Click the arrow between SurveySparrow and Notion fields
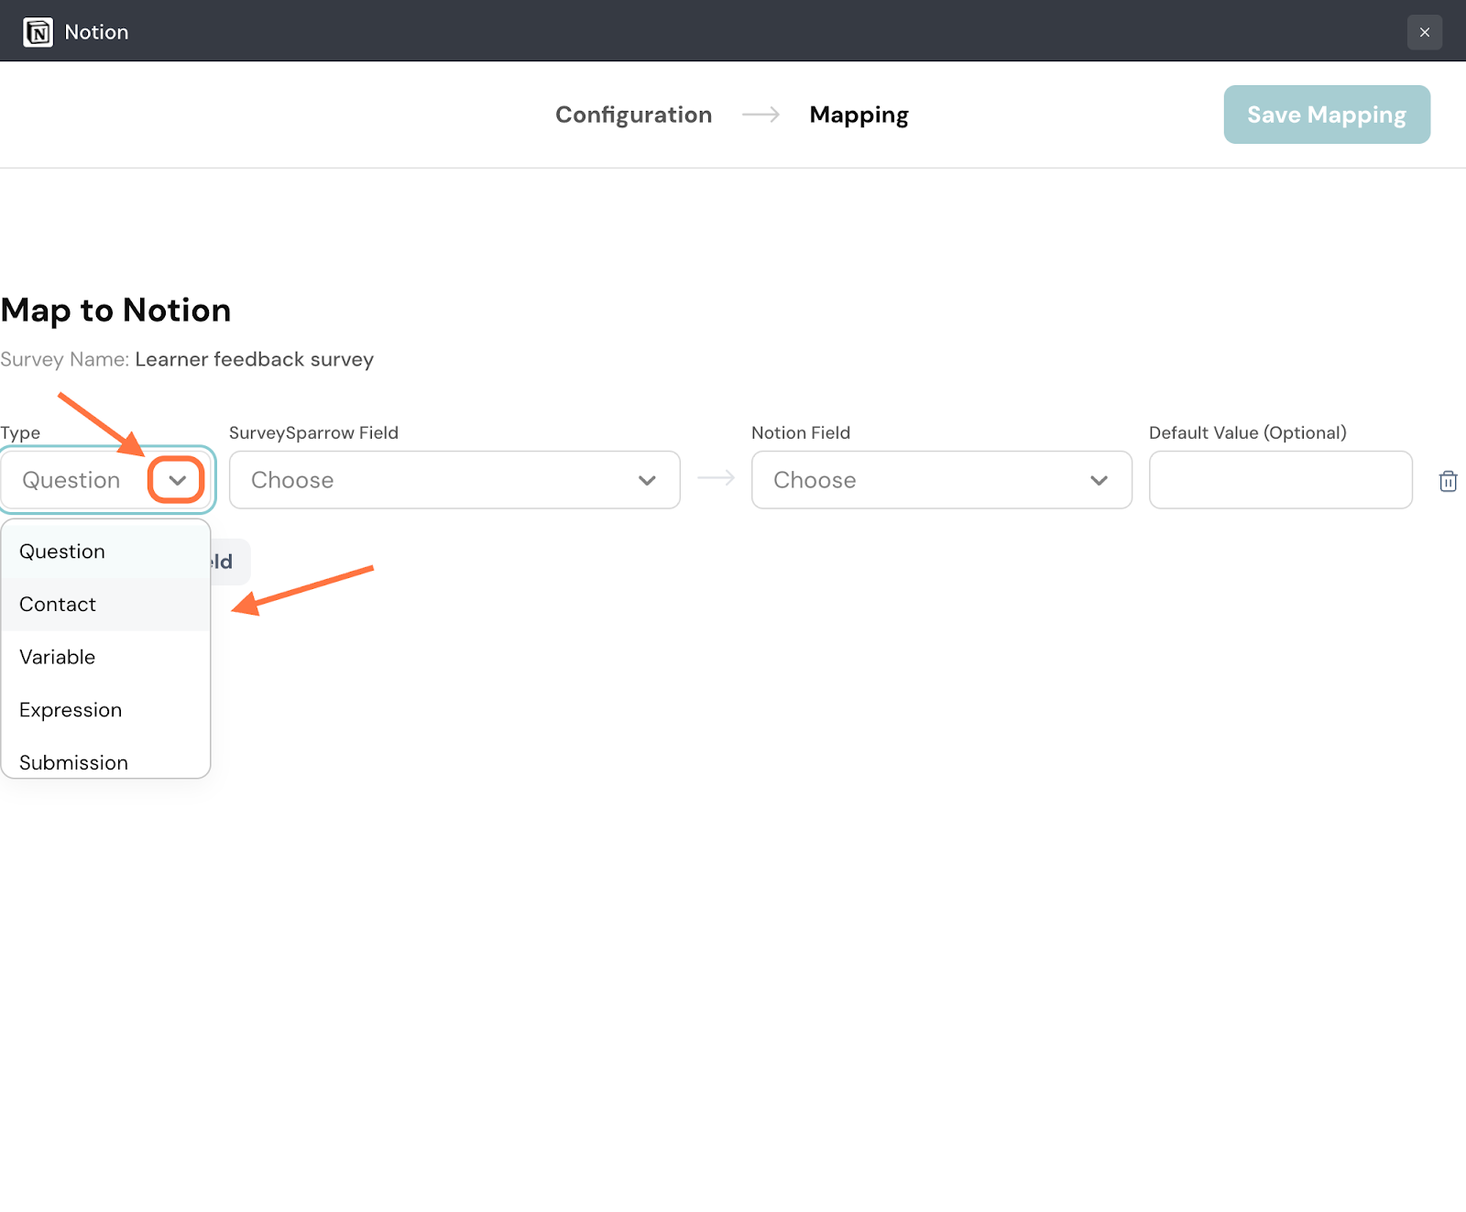The width and height of the screenshot is (1466, 1212). (x=716, y=478)
